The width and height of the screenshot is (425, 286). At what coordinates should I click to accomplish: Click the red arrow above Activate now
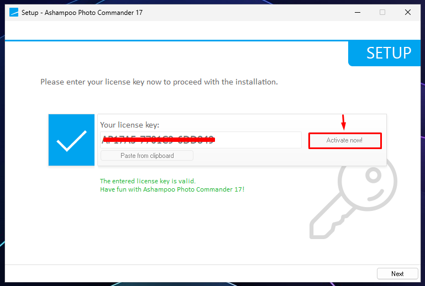(x=343, y=122)
